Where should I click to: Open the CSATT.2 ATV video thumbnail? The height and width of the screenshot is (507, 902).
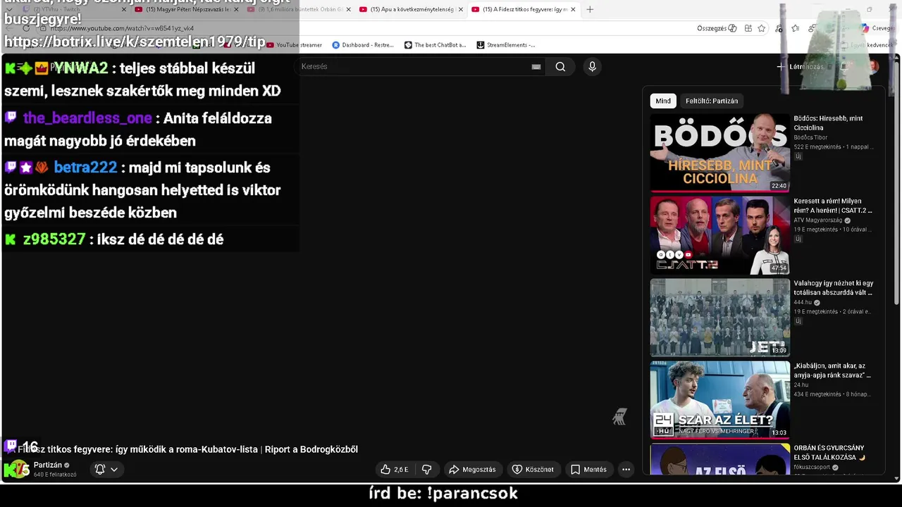[719, 235]
